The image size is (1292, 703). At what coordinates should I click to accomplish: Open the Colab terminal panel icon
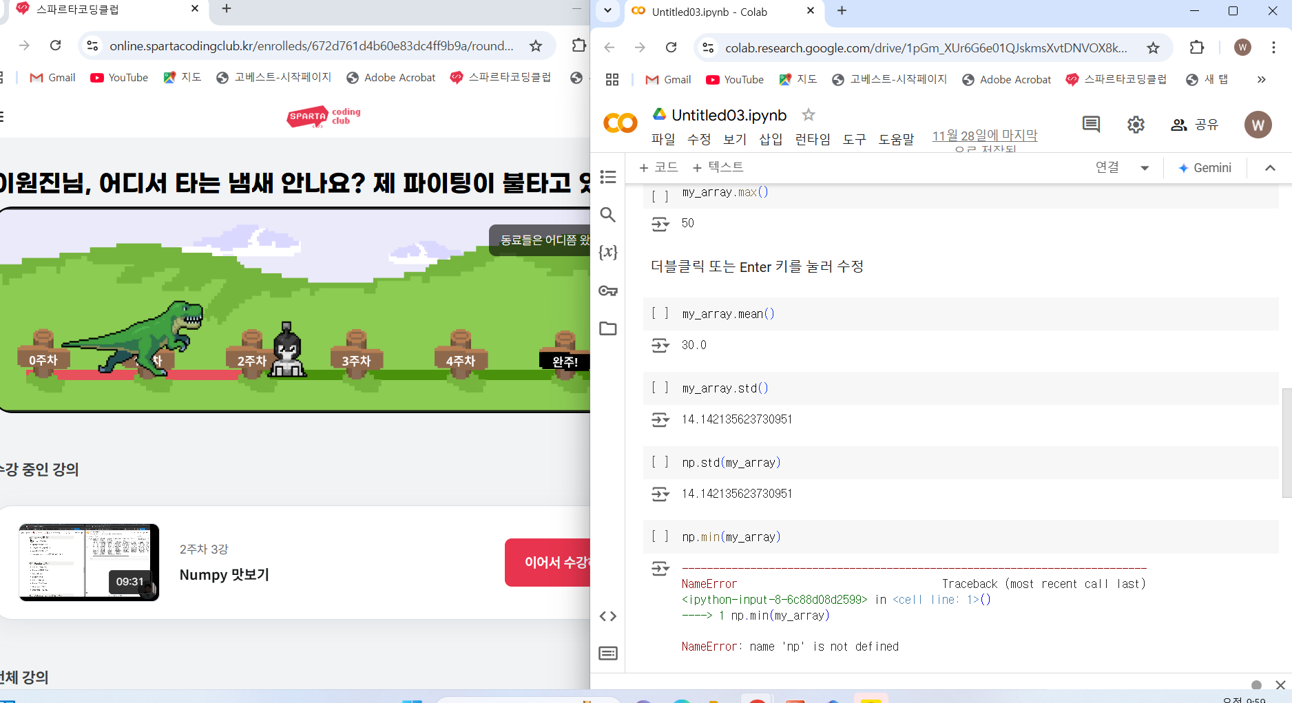pyautogui.click(x=608, y=653)
